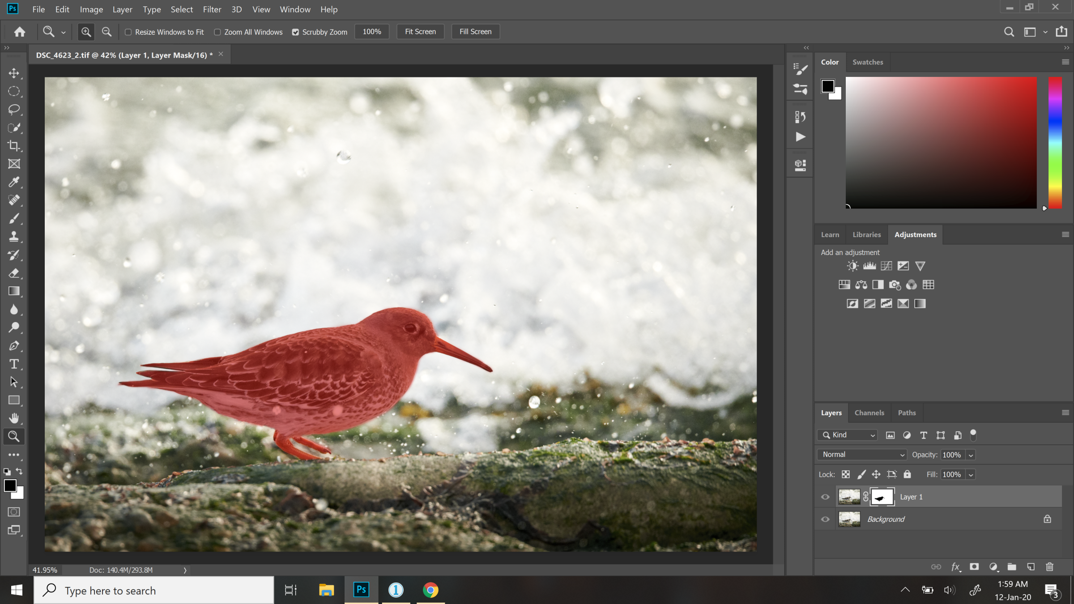This screenshot has width=1074, height=604.
Task: Open the Layers panel options menu
Action: click(1065, 413)
